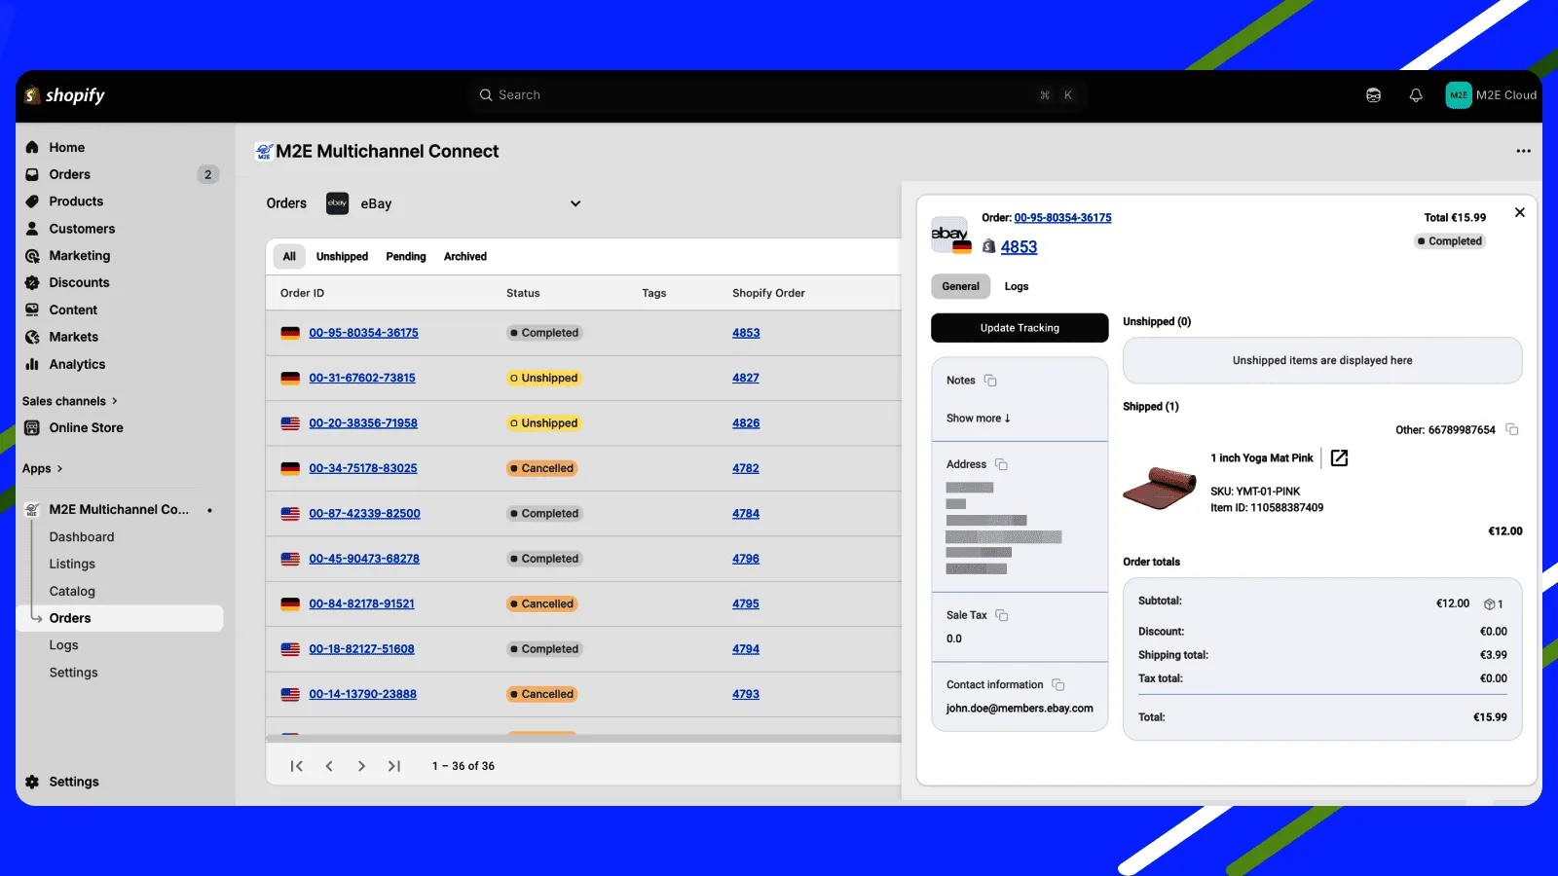Screen dimensions: 1558x876
Task: Expand the Apps section
Action: click(43, 468)
